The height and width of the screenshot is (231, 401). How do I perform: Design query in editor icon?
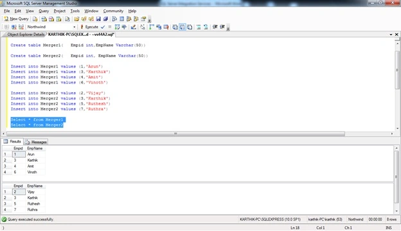coord(133,27)
